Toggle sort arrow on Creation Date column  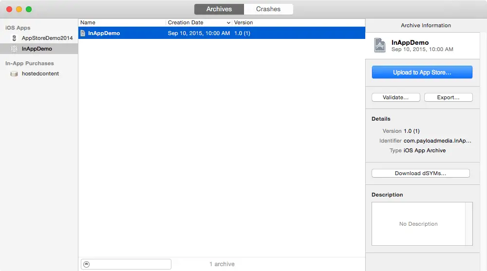point(228,23)
